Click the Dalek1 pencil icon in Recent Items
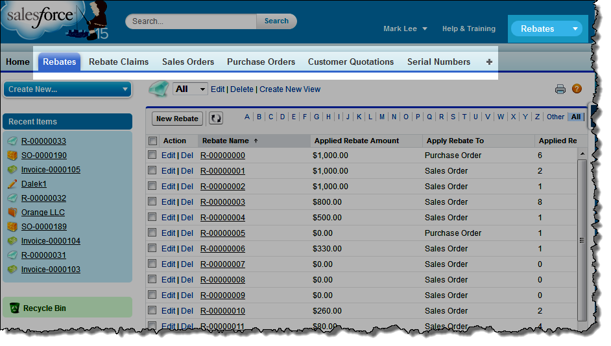 click(x=12, y=184)
